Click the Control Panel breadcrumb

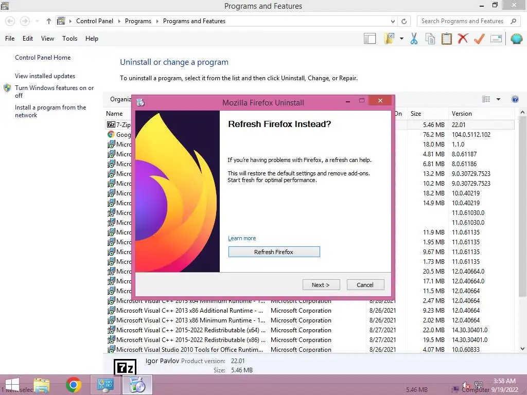tap(95, 21)
